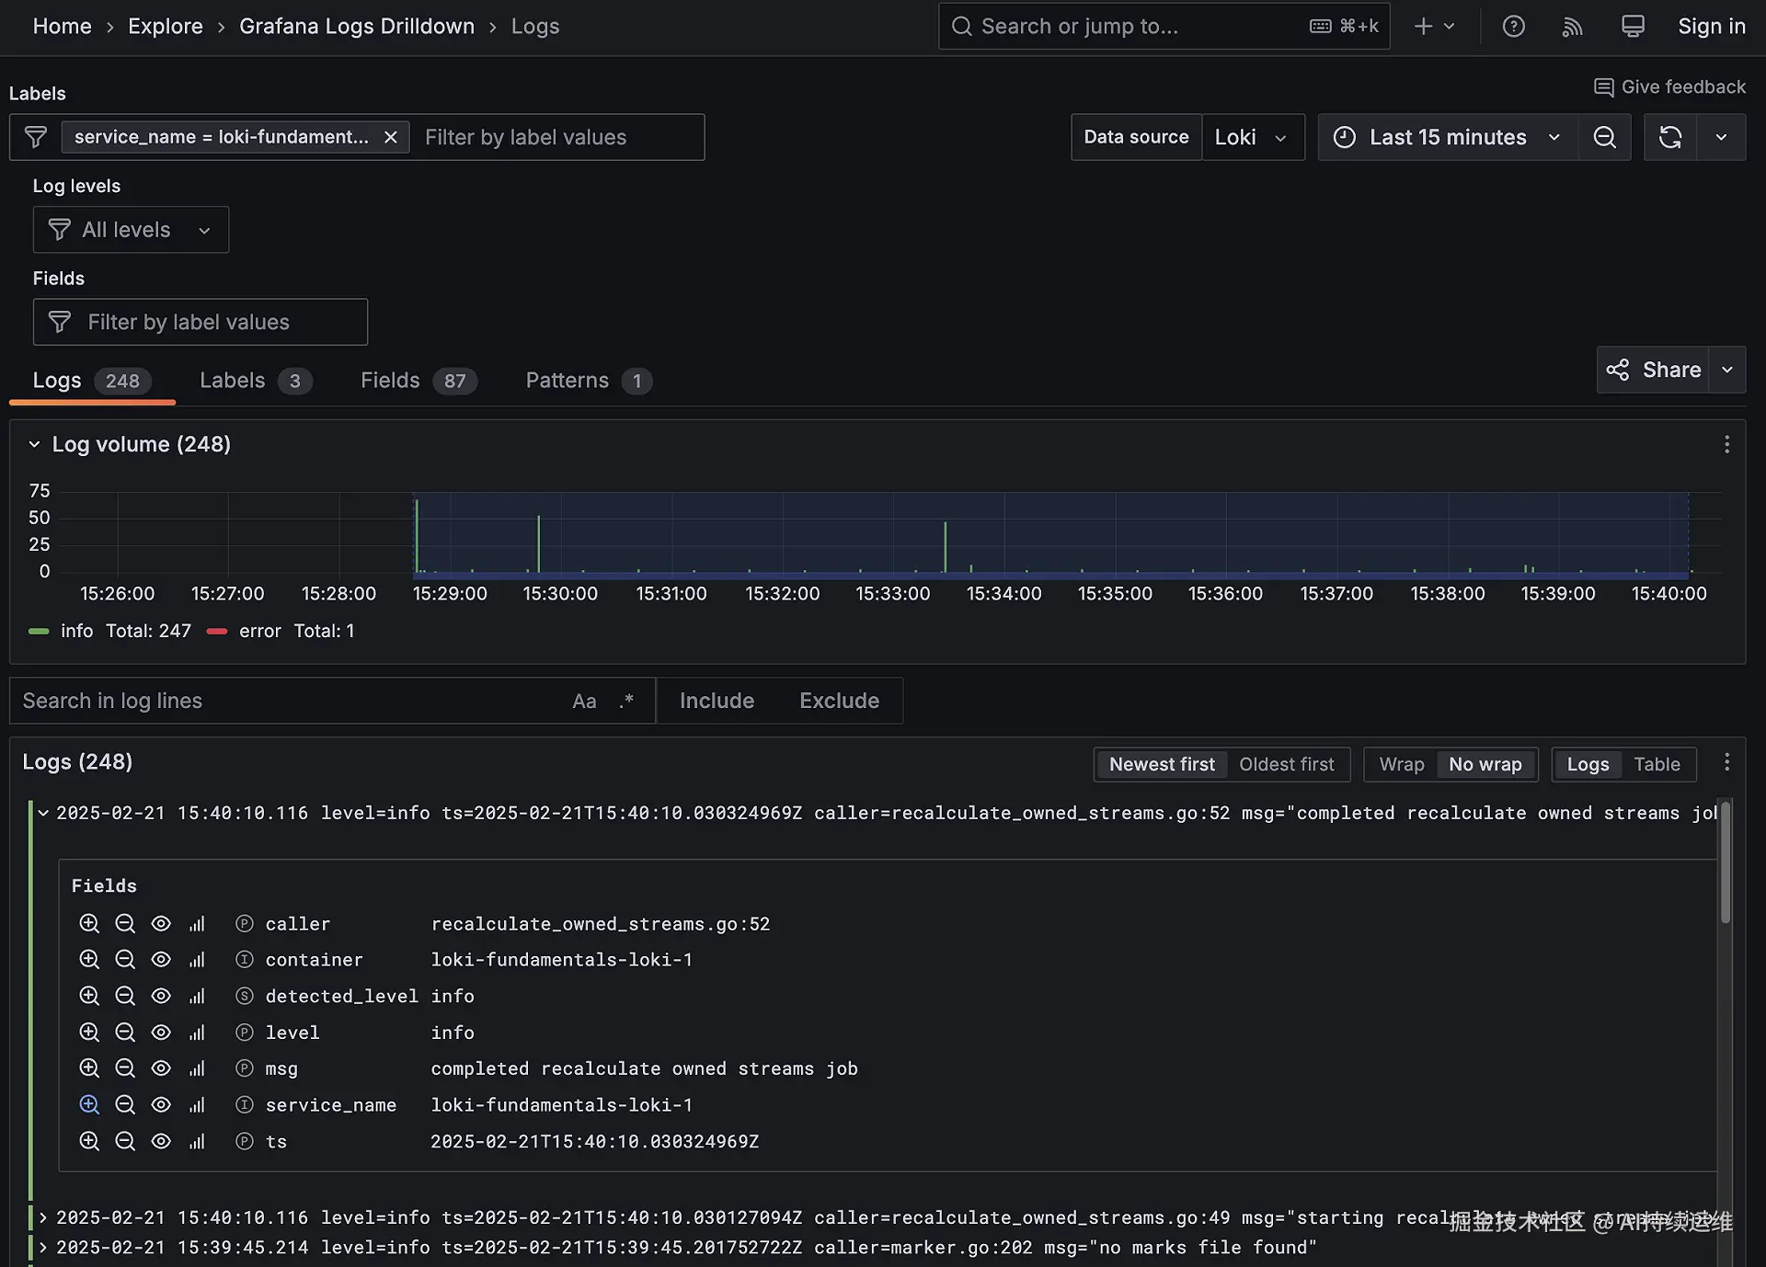This screenshot has height=1267, width=1766.
Task: Click the red error legend swatch
Action: (x=217, y=632)
